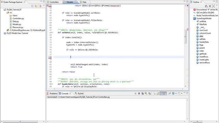Collapse the headerData function fold marker
This screenshot has height=123, width=219.
[52, 84]
